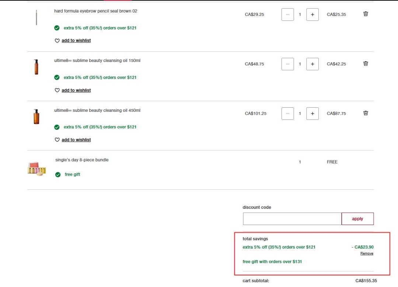Screen dimensions: 398x287
Task: Add eyebrow pencil to wishlist
Action: pyautogui.click(x=76, y=41)
